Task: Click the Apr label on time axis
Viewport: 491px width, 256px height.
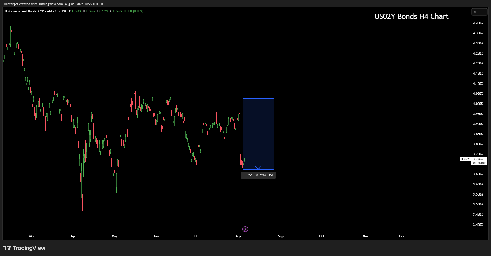Action: pyautogui.click(x=73, y=236)
